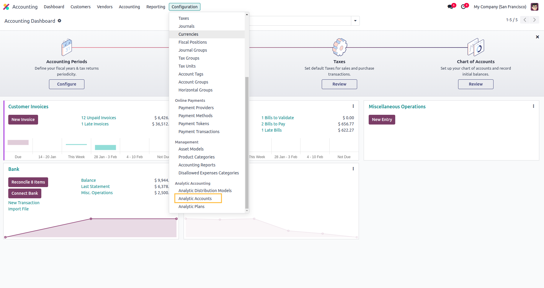Open 1 Late Bills link
Screen dimensions: 544x288
[x=272, y=130]
